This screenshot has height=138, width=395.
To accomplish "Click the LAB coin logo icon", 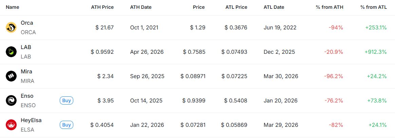I will point(11,52).
